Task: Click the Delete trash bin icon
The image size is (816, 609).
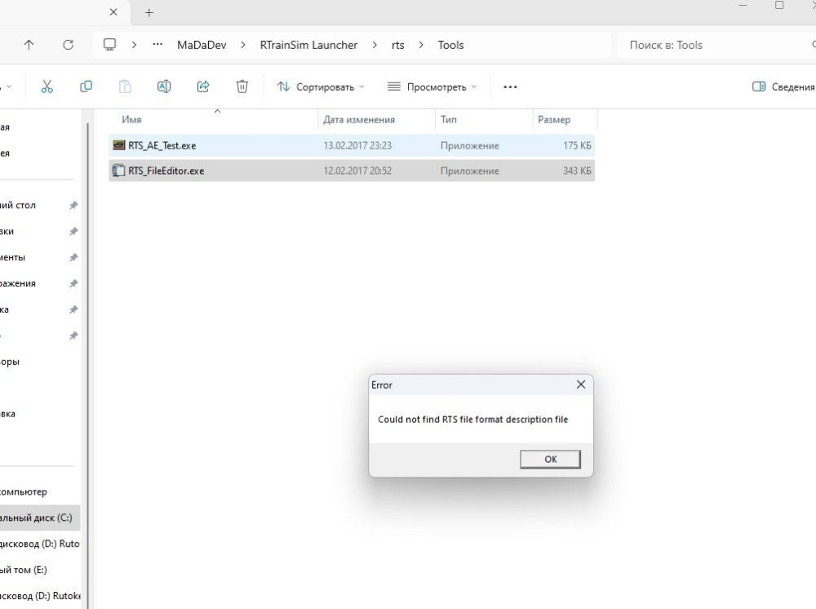Action: pos(242,87)
